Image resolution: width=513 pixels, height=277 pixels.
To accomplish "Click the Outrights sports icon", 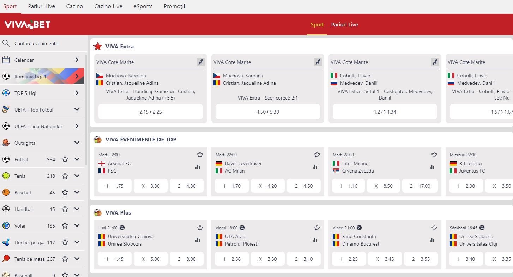I will [x=6, y=143].
